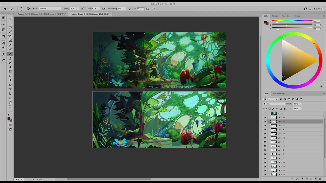Show the 1 hour layer
Screen dimensions: 326x183
pyautogui.click(x=265, y=113)
